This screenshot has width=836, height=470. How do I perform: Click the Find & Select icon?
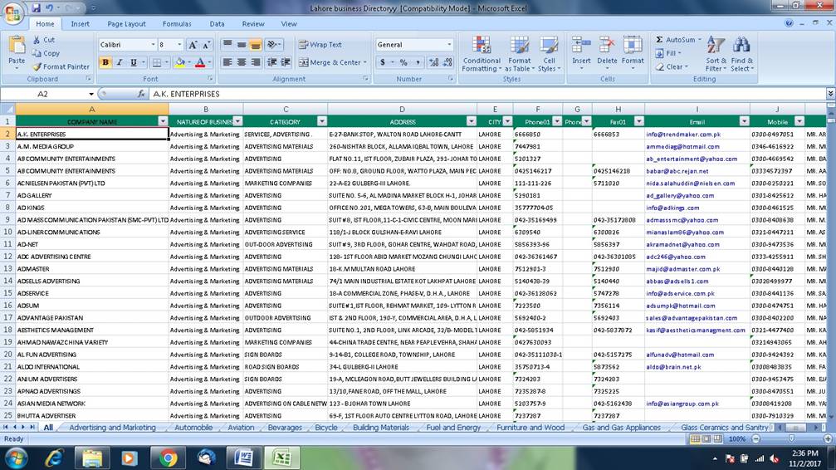click(741, 52)
